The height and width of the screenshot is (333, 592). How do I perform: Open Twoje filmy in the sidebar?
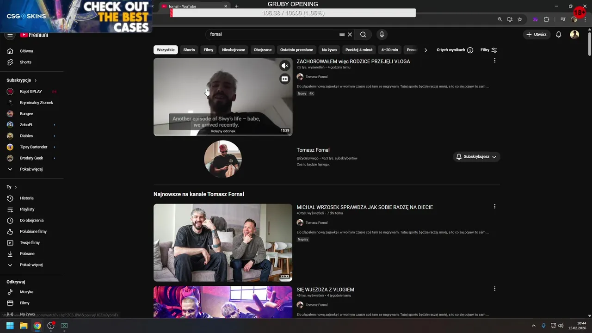tap(31, 242)
